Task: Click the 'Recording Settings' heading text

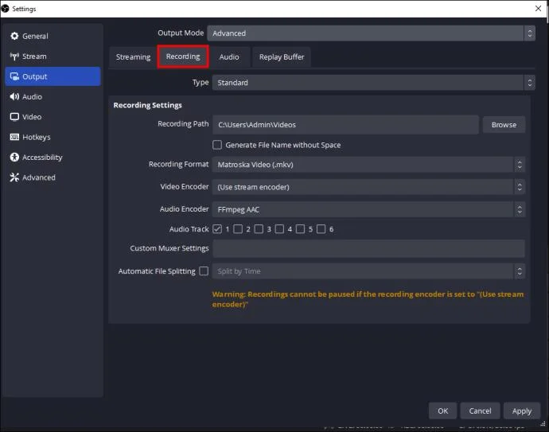Action: pyautogui.click(x=147, y=105)
